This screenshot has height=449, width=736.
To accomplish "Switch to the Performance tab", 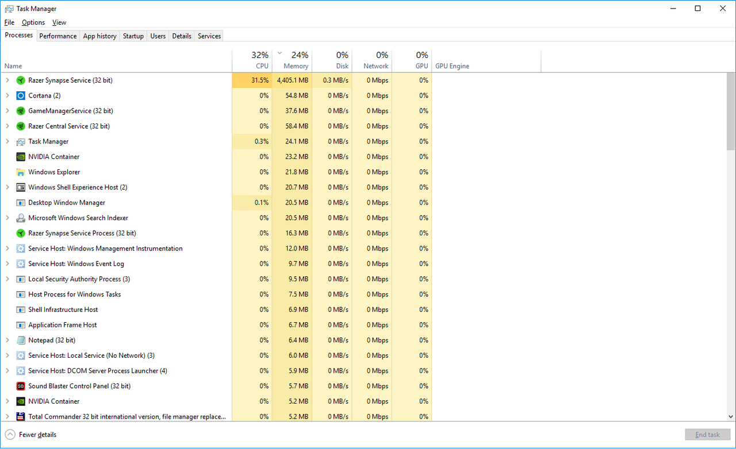I will tap(58, 36).
